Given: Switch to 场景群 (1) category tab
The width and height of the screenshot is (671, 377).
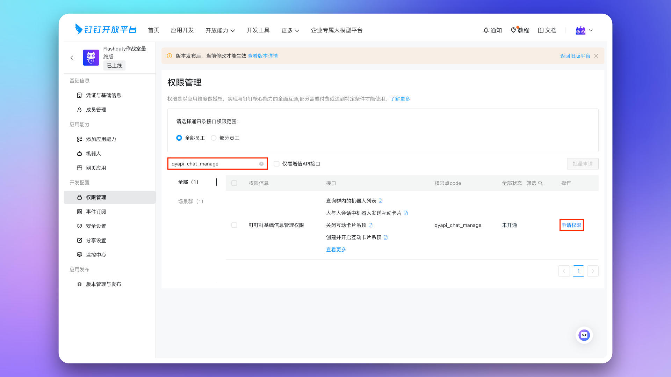Looking at the screenshot, I should point(190,201).
